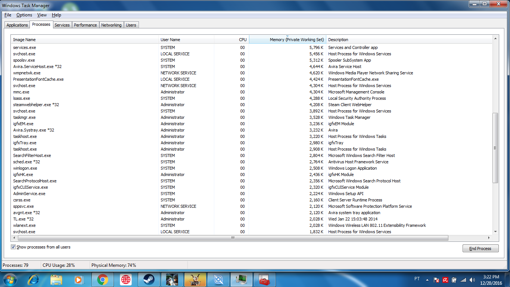
Task: Select the PresentationFontCache.exe row
Action: pos(252,79)
